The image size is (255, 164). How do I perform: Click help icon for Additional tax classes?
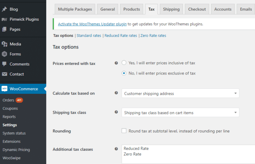(x=116, y=149)
